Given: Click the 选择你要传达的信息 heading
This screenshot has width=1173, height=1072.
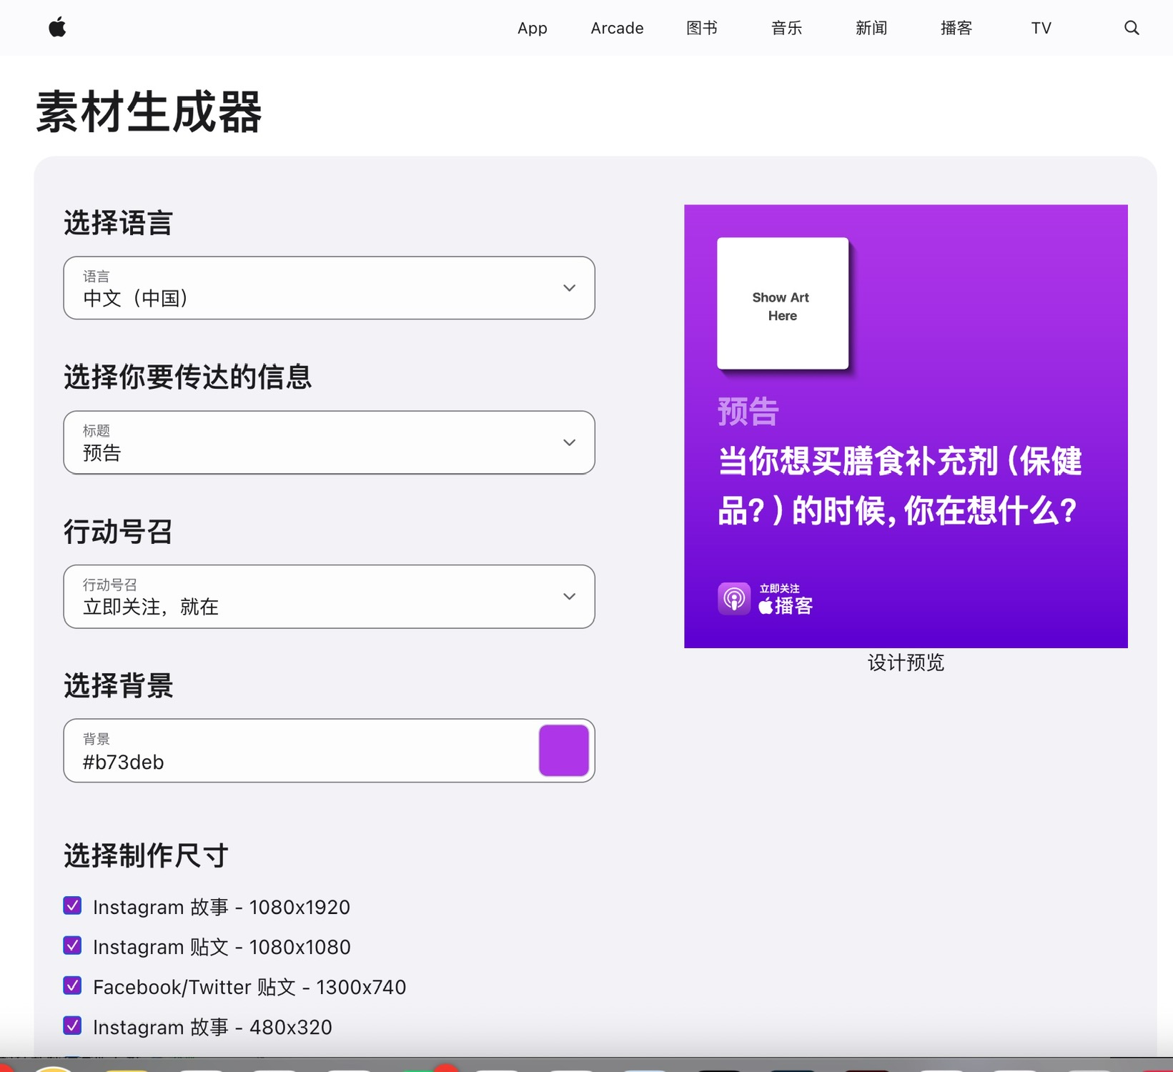Looking at the screenshot, I should click(x=187, y=377).
